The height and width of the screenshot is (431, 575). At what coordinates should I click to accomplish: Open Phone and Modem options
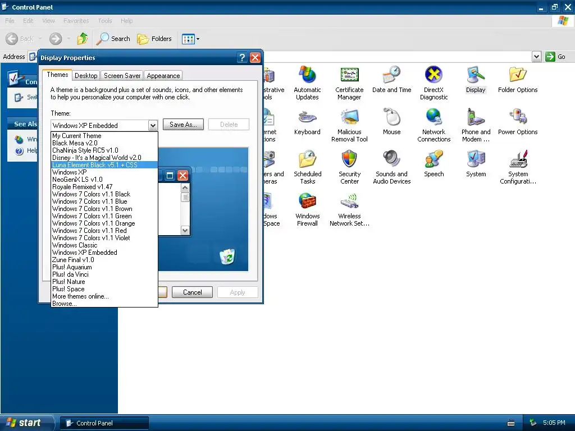476,125
